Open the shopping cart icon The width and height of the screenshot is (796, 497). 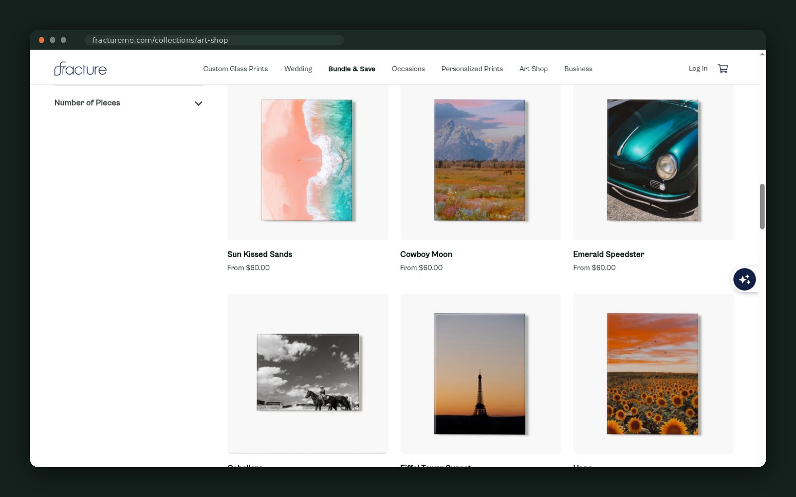[x=723, y=69]
